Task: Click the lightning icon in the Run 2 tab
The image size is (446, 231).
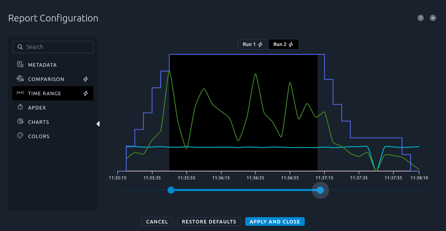Action: point(291,45)
